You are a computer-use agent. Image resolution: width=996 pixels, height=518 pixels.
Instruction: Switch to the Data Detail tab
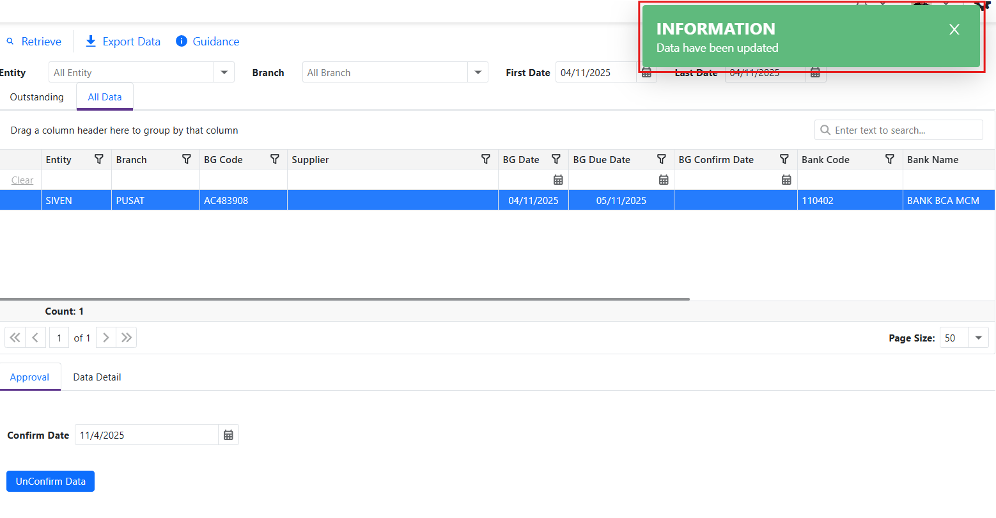coord(97,377)
